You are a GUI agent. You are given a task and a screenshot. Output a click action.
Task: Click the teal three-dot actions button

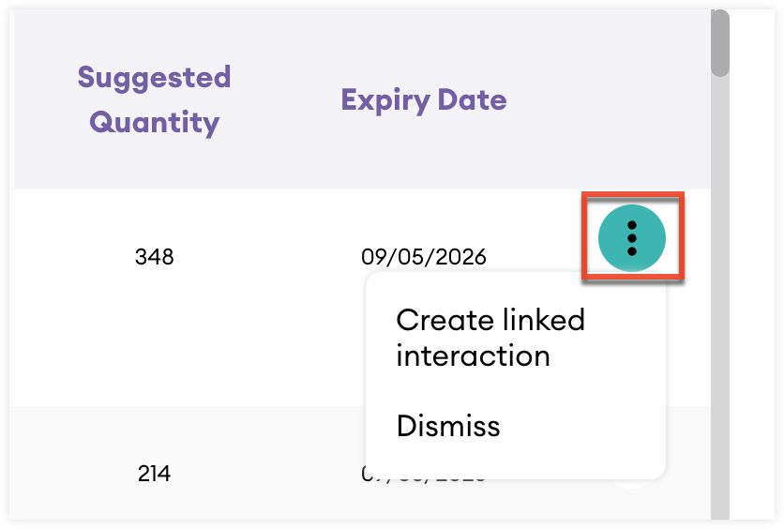click(x=632, y=237)
